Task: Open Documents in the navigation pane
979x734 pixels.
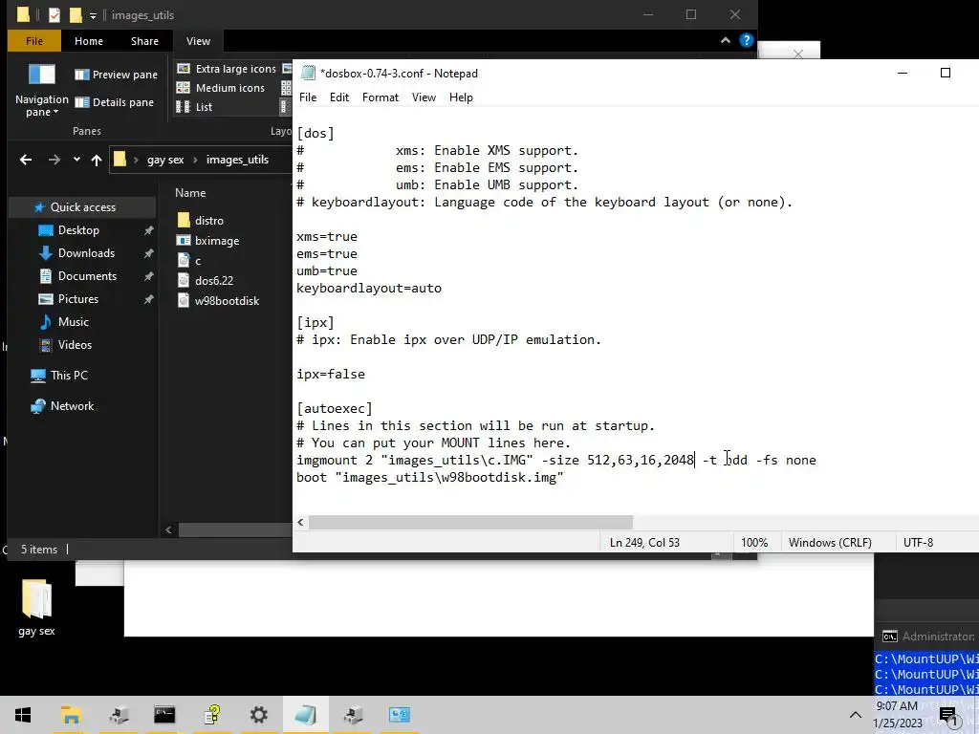Action: (87, 276)
